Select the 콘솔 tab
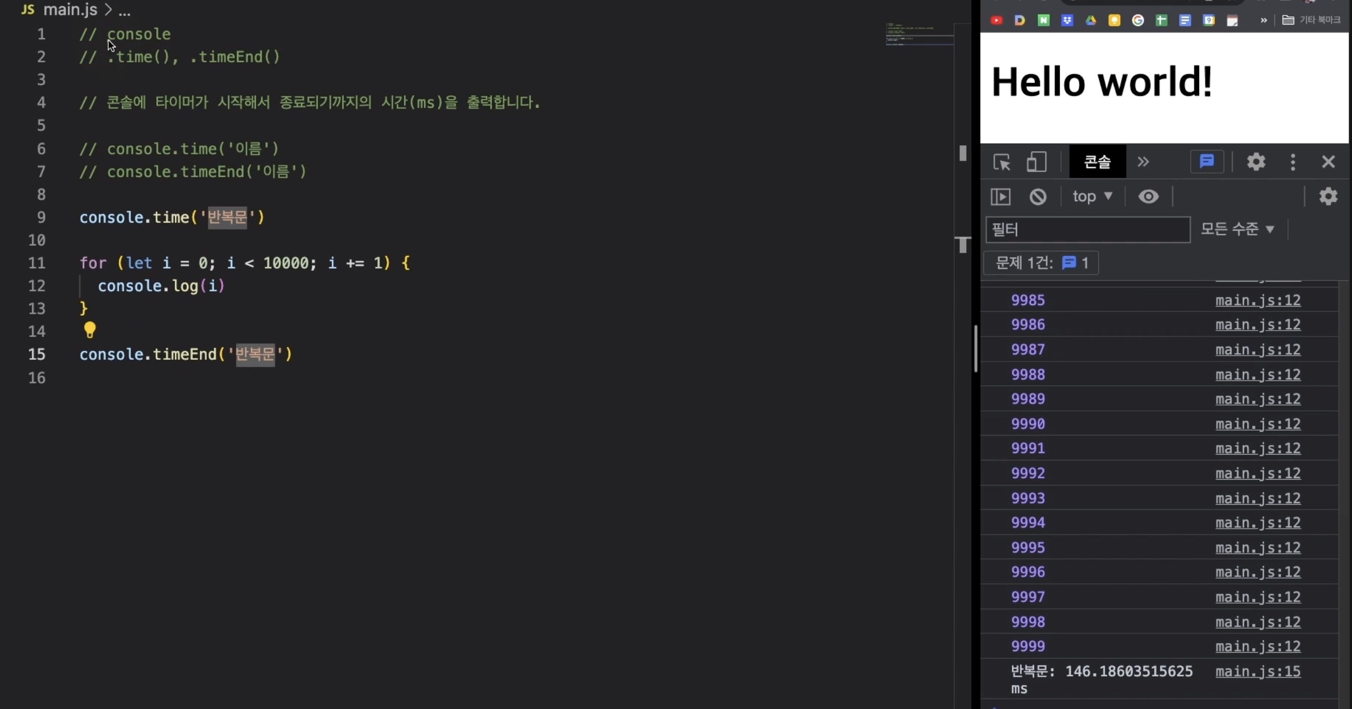The image size is (1352, 709). (1097, 162)
